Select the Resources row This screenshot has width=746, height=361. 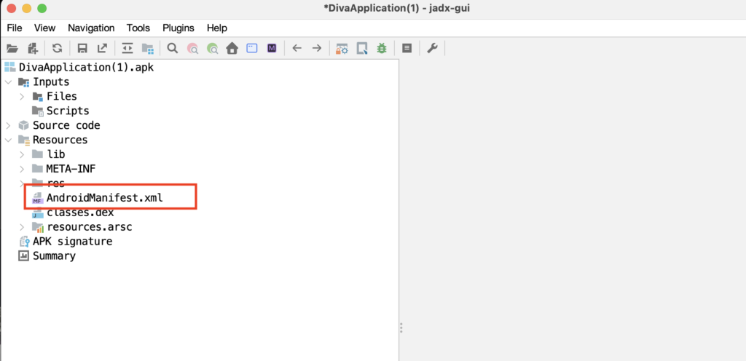[52, 140]
